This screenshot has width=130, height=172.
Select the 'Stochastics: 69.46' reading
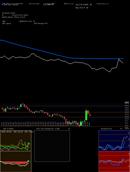[x=9, y=13]
